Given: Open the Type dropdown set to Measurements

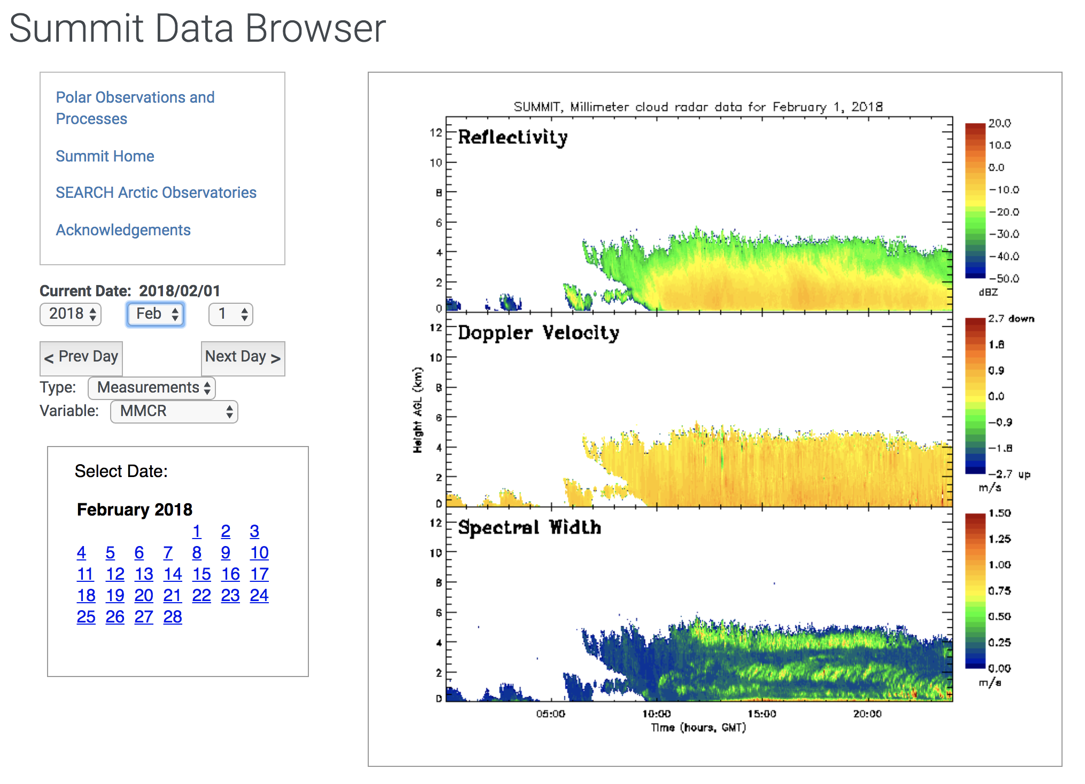Looking at the screenshot, I should coord(152,388).
